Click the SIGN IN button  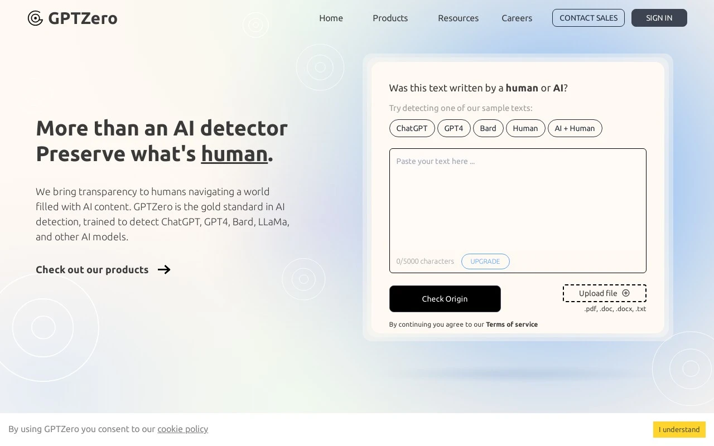(x=659, y=18)
